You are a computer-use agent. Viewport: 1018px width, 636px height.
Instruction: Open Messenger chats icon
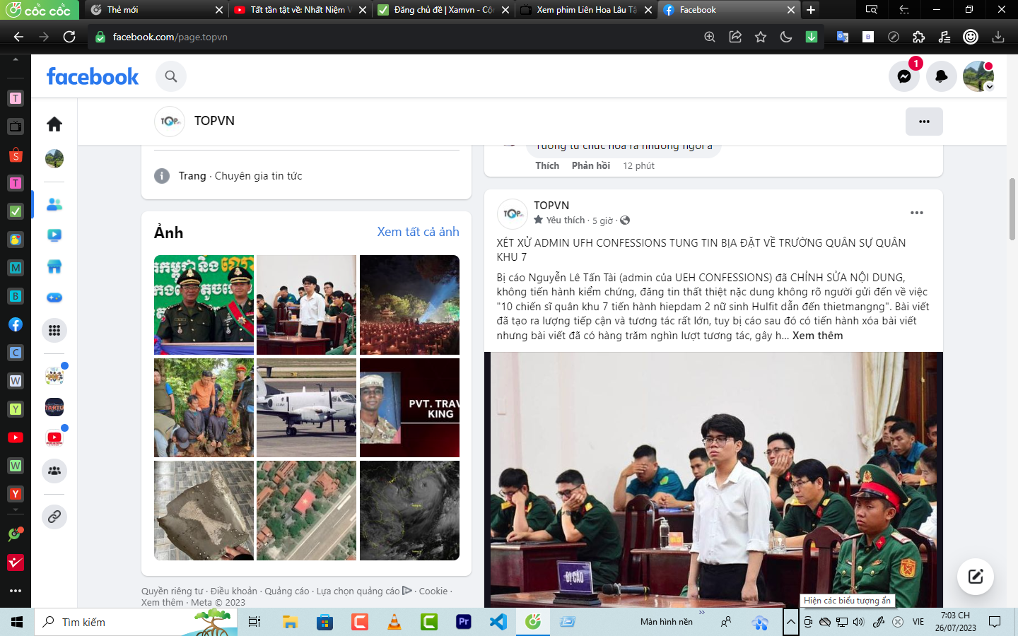pyautogui.click(x=903, y=76)
